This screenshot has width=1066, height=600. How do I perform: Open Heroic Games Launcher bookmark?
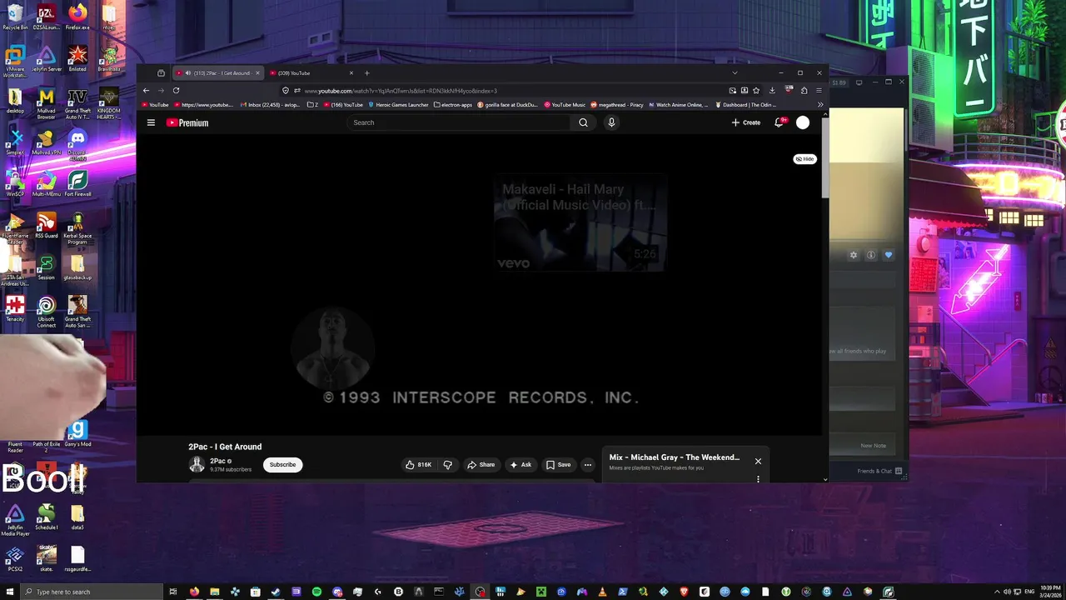398,105
